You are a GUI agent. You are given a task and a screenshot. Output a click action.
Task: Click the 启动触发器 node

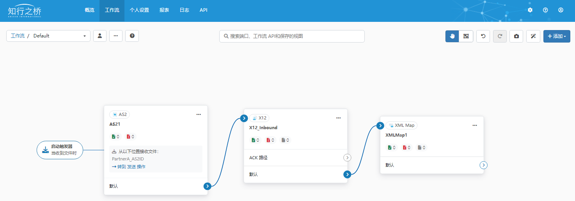60,150
